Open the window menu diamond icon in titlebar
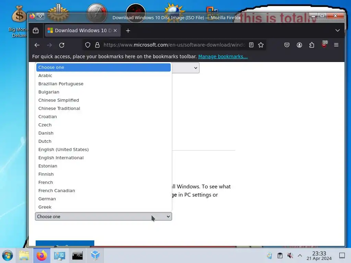 tap(40, 16)
